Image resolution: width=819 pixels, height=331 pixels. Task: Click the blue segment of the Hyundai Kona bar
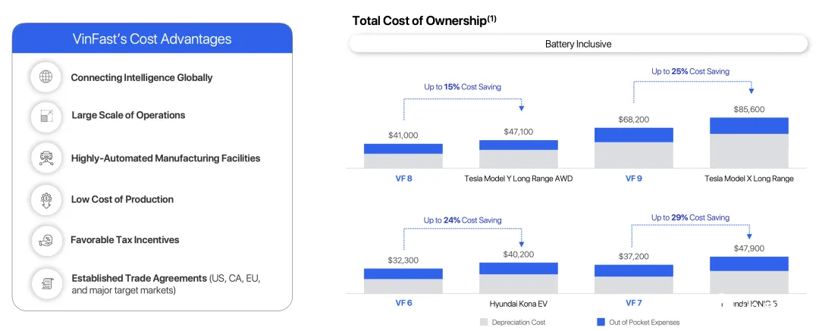click(519, 268)
